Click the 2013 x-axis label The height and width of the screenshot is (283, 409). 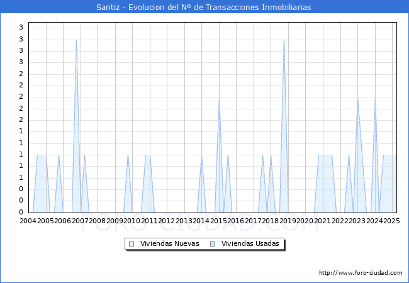pyautogui.click(x=184, y=221)
